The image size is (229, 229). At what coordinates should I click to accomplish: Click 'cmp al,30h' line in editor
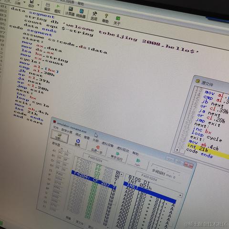pos(37,71)
